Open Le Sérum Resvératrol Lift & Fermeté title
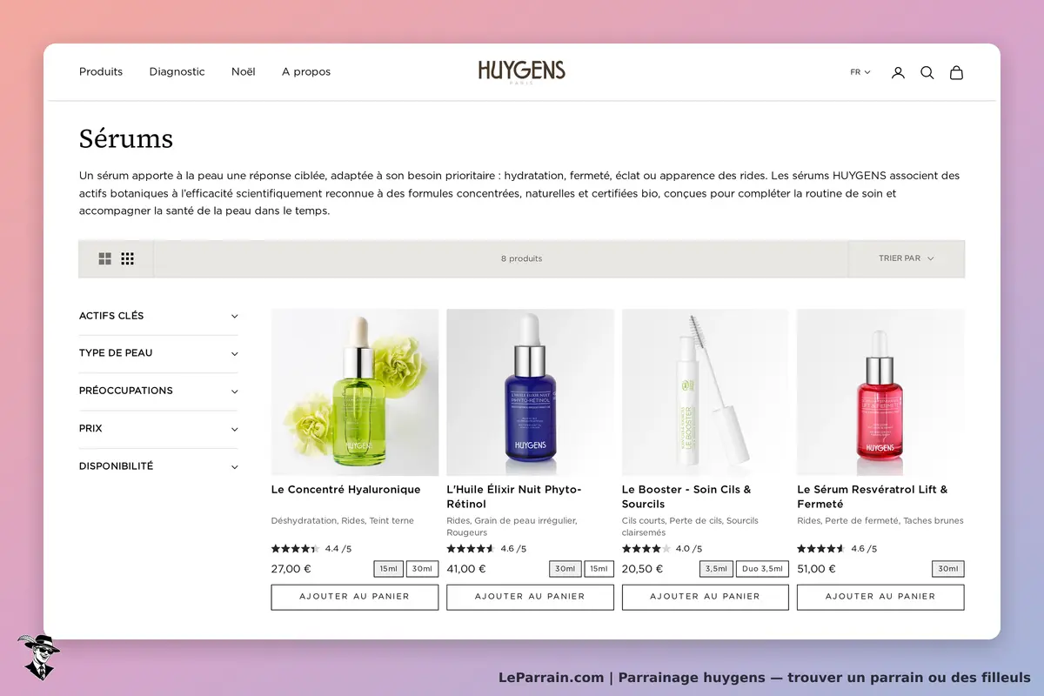Image resolution: width=1044 pixels, height=696 pixels. [873, 497]
